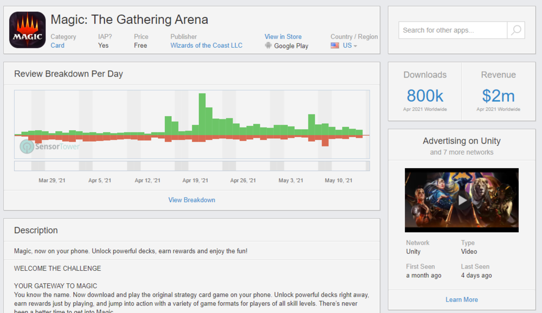Click the $2m revenue figure
542x313 pixels.
[x=498, y=96]
